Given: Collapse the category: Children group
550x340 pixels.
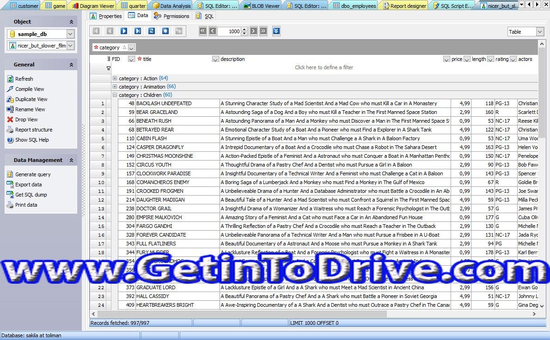Looking at the screenshot, I should (114, 95).
